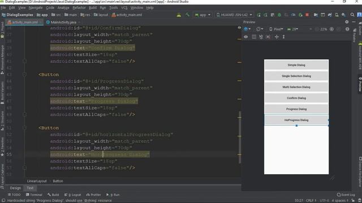Select the Text tab at editor bottom
This screenshot has height=203, width=362.
30,188
